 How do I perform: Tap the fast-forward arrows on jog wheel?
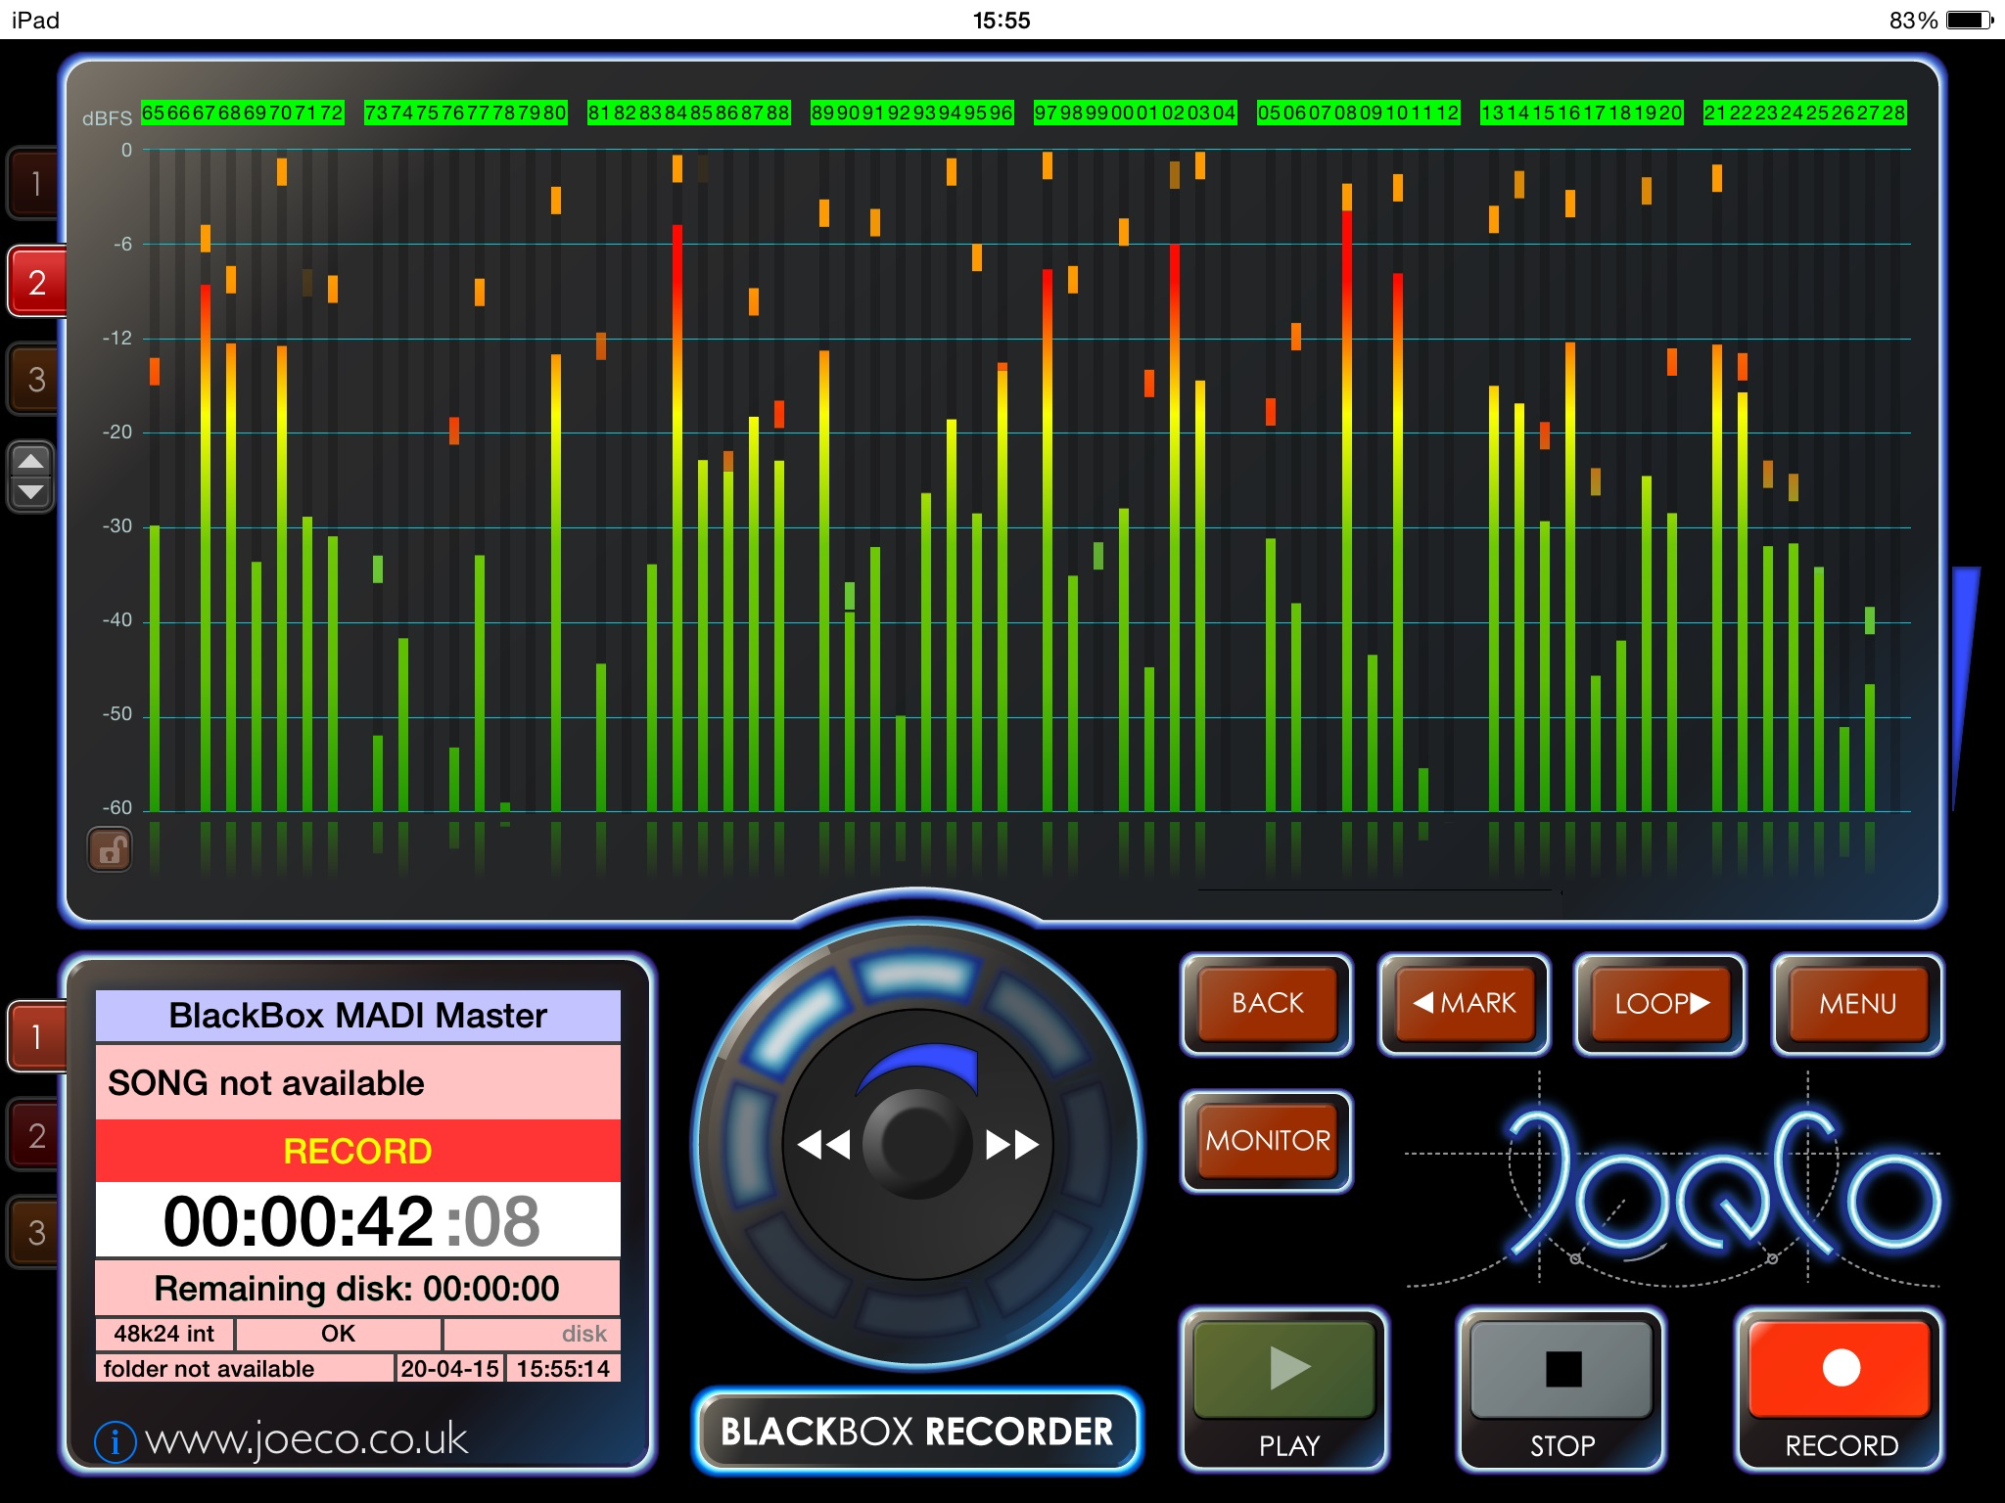point(1012,1144)
